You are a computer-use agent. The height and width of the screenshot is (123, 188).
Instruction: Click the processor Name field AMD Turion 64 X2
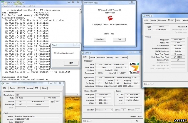pyautogui.click(x=111, y=65)
